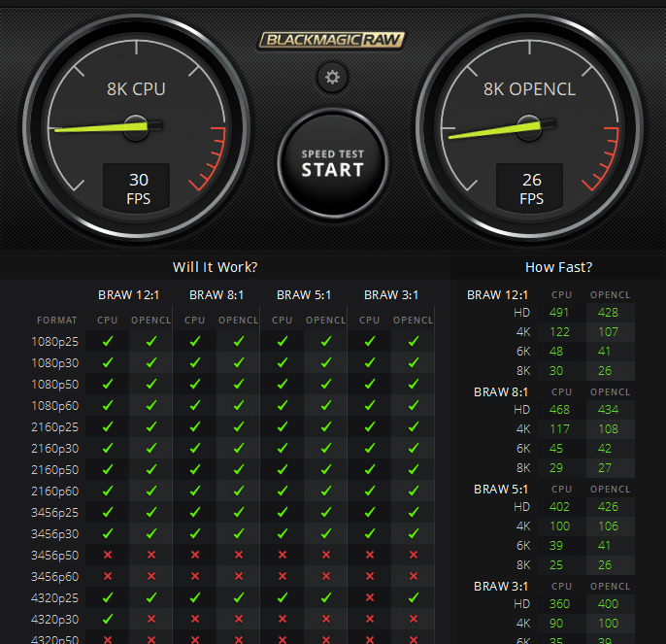Click the Blackmagic RAW logo
666x644 pixels.
(332, 40)
